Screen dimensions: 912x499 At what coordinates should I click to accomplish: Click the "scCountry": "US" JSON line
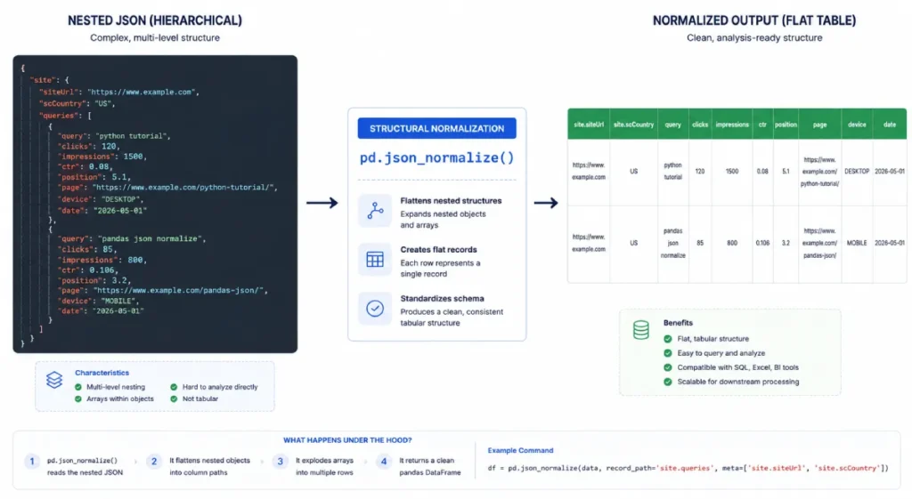point(77,103)
